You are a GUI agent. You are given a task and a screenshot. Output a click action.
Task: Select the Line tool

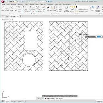pos(3,9)
